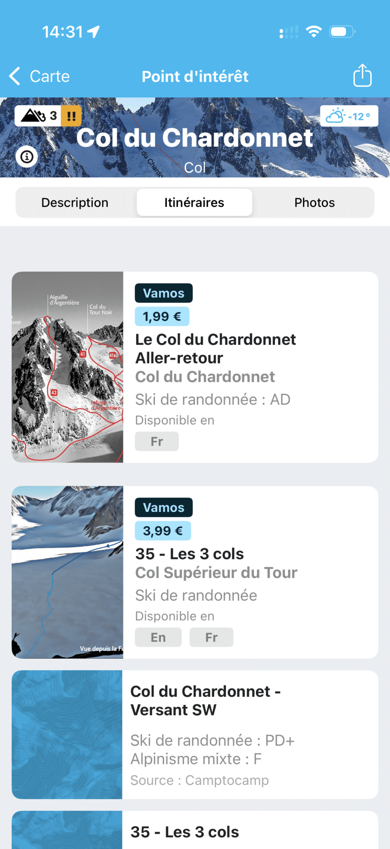
Task: Open Le Col du Chardonnet Aller-retour
Action: pyautogui.click(x=215, y=349)
